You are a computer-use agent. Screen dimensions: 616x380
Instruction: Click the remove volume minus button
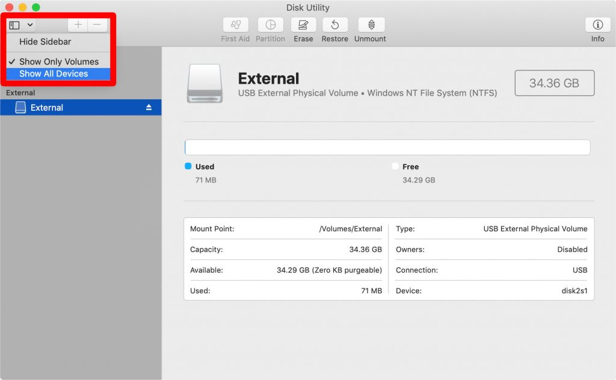click(x=97, y=25)
